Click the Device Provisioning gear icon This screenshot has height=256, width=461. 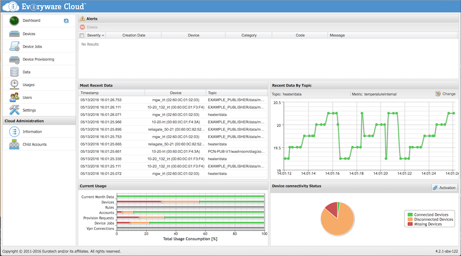pyautogui.click(x=14, y=59)
